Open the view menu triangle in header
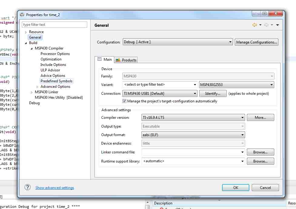The image size is (296, 209). coord(278,25)
